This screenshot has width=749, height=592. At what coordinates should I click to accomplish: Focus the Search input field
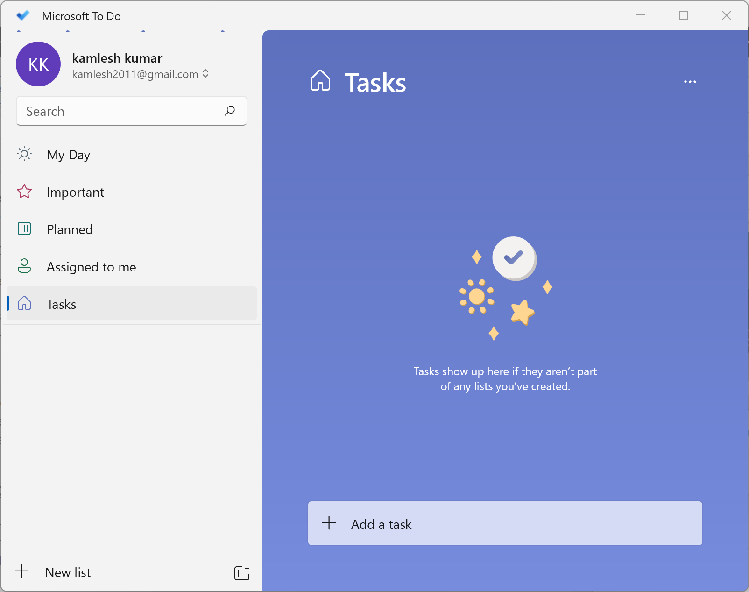pyautogui.click(x=132, y=111)
